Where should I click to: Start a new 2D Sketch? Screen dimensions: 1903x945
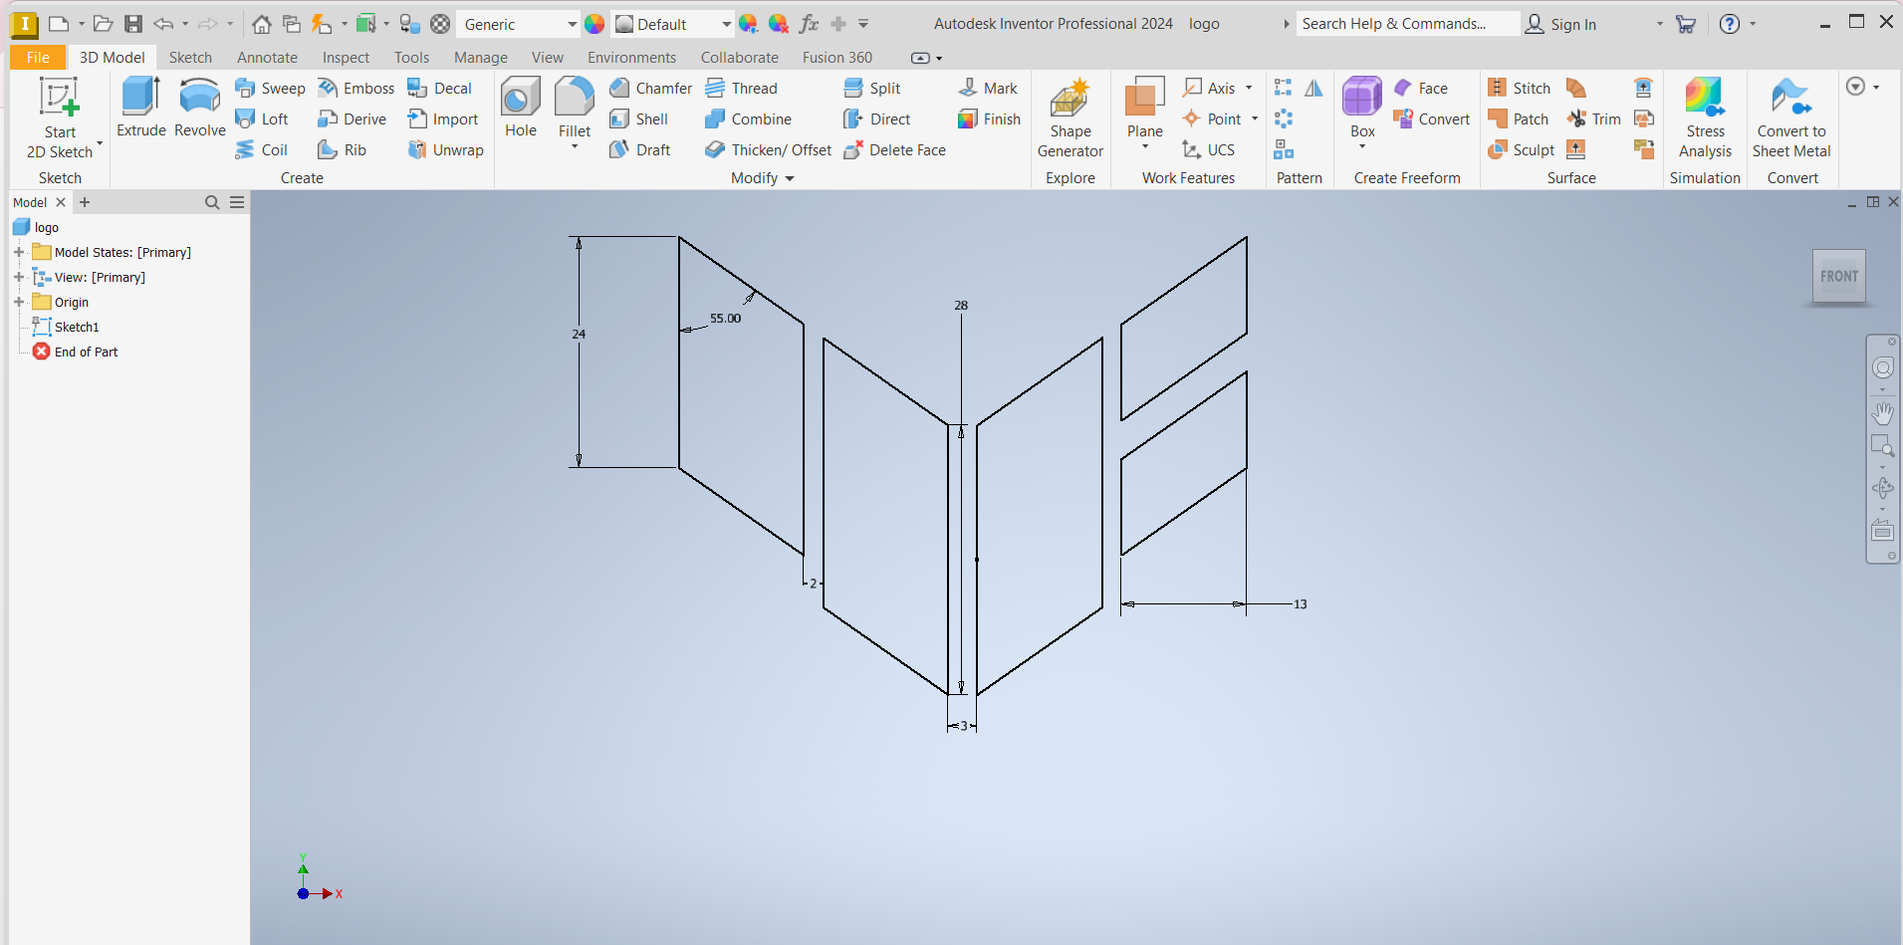59,118
